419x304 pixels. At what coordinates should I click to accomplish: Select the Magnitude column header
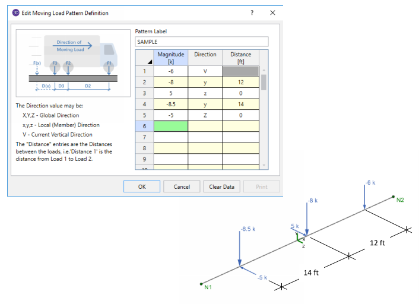[x=172, y=58]
